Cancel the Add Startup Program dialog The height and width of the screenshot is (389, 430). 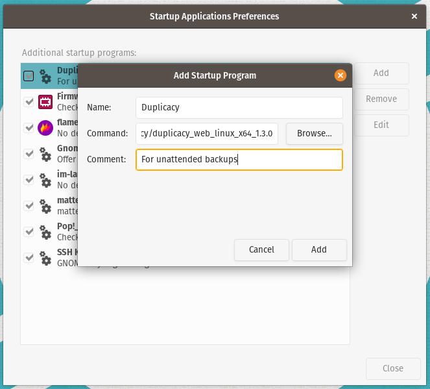(261, 249)
